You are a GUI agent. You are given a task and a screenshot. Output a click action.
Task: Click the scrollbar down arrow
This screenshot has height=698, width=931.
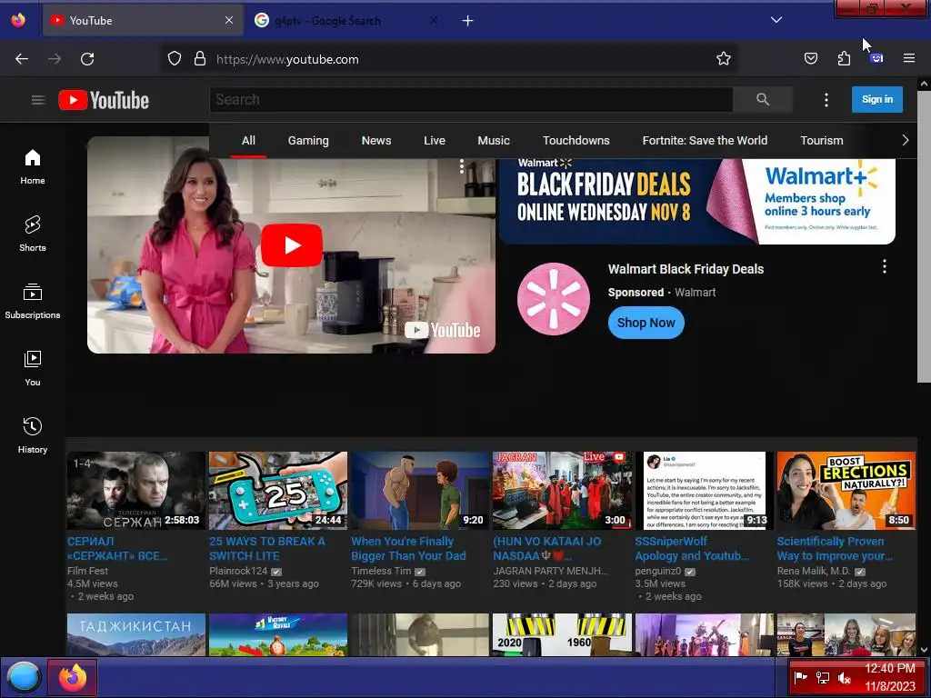click(924, 650)
